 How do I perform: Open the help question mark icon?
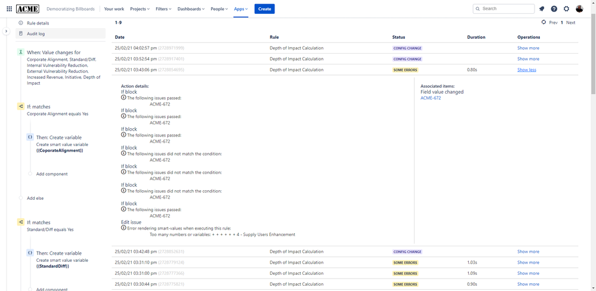click(x=554, y=9)
